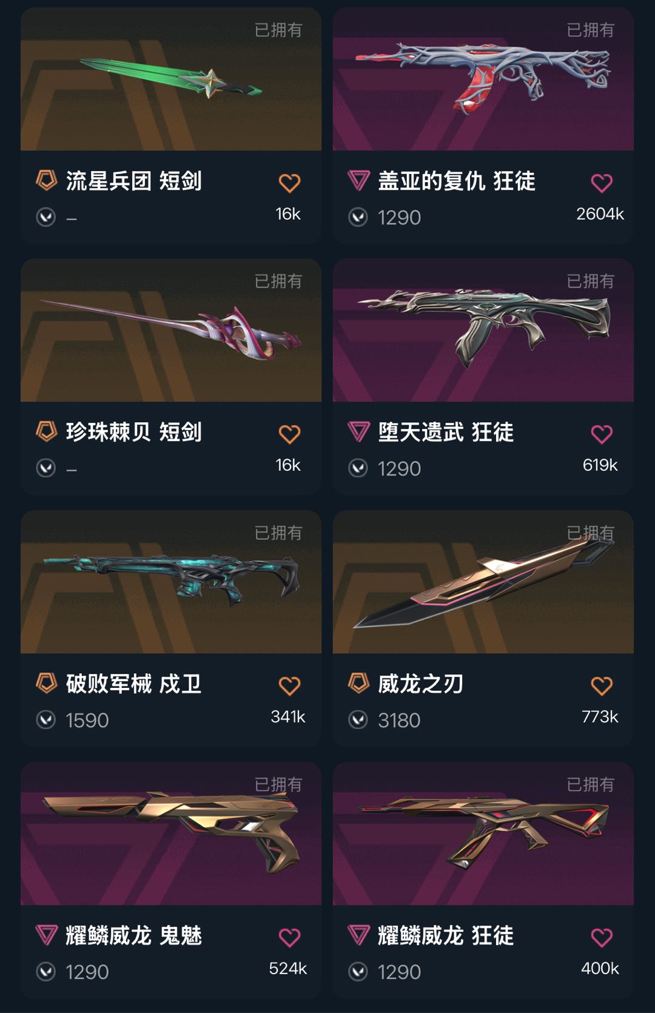Viewport: 655px width, 1013px height.
Task: Open the green 流星兵团 短剑 image
Action: click(x=171, y=79)
